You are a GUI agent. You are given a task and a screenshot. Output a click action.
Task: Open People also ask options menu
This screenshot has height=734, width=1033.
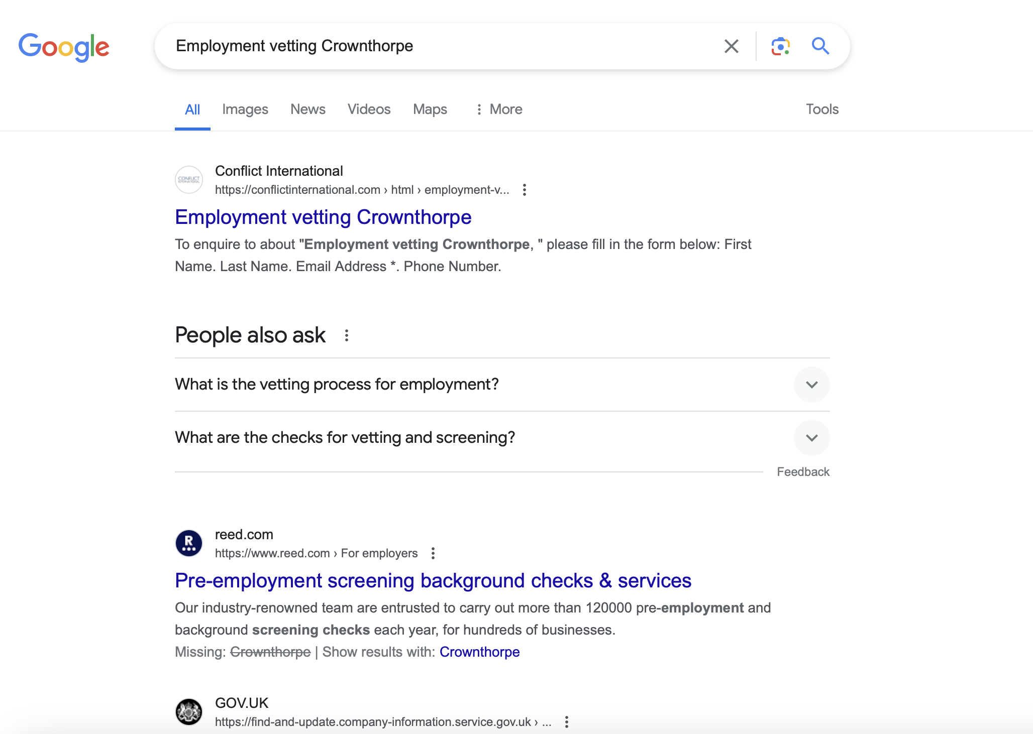346,335
